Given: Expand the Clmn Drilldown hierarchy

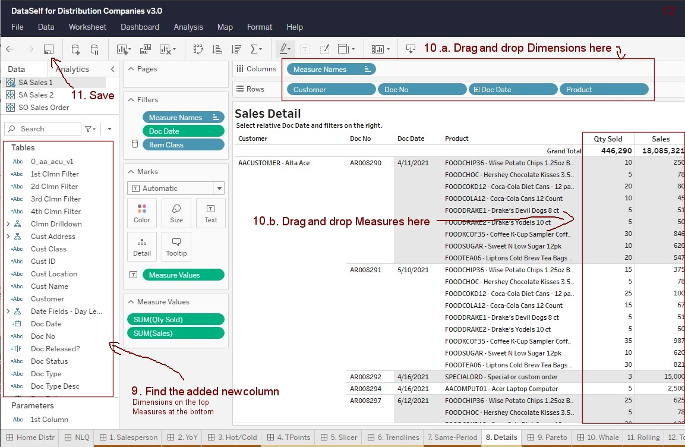Looking at the screenshot, I should click(x=8, y=224).
